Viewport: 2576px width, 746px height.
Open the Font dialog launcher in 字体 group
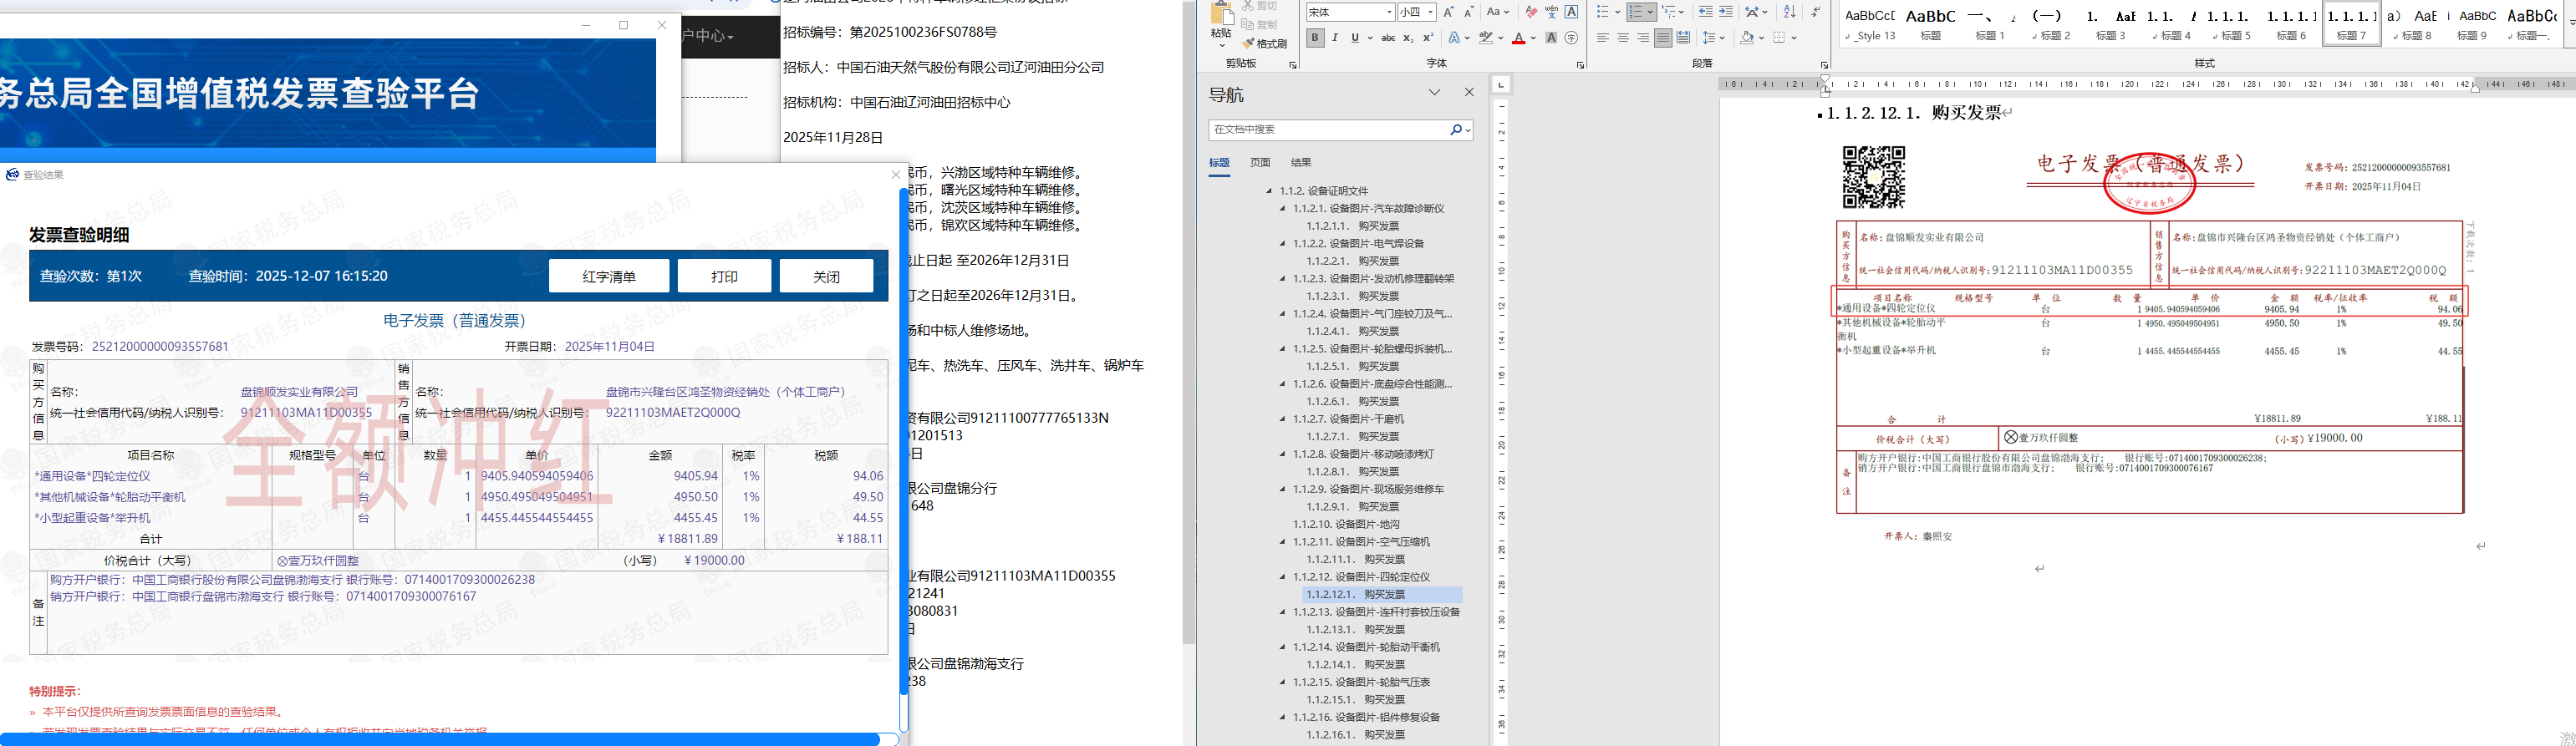pos(1581,65)
